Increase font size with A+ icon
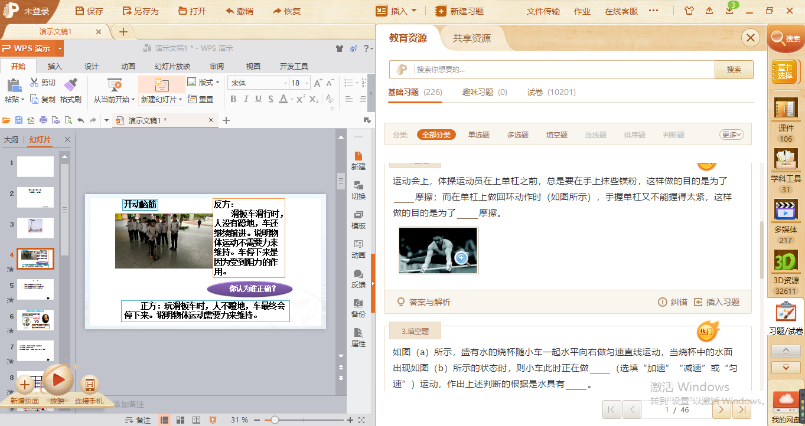 (x=318, y=83)
